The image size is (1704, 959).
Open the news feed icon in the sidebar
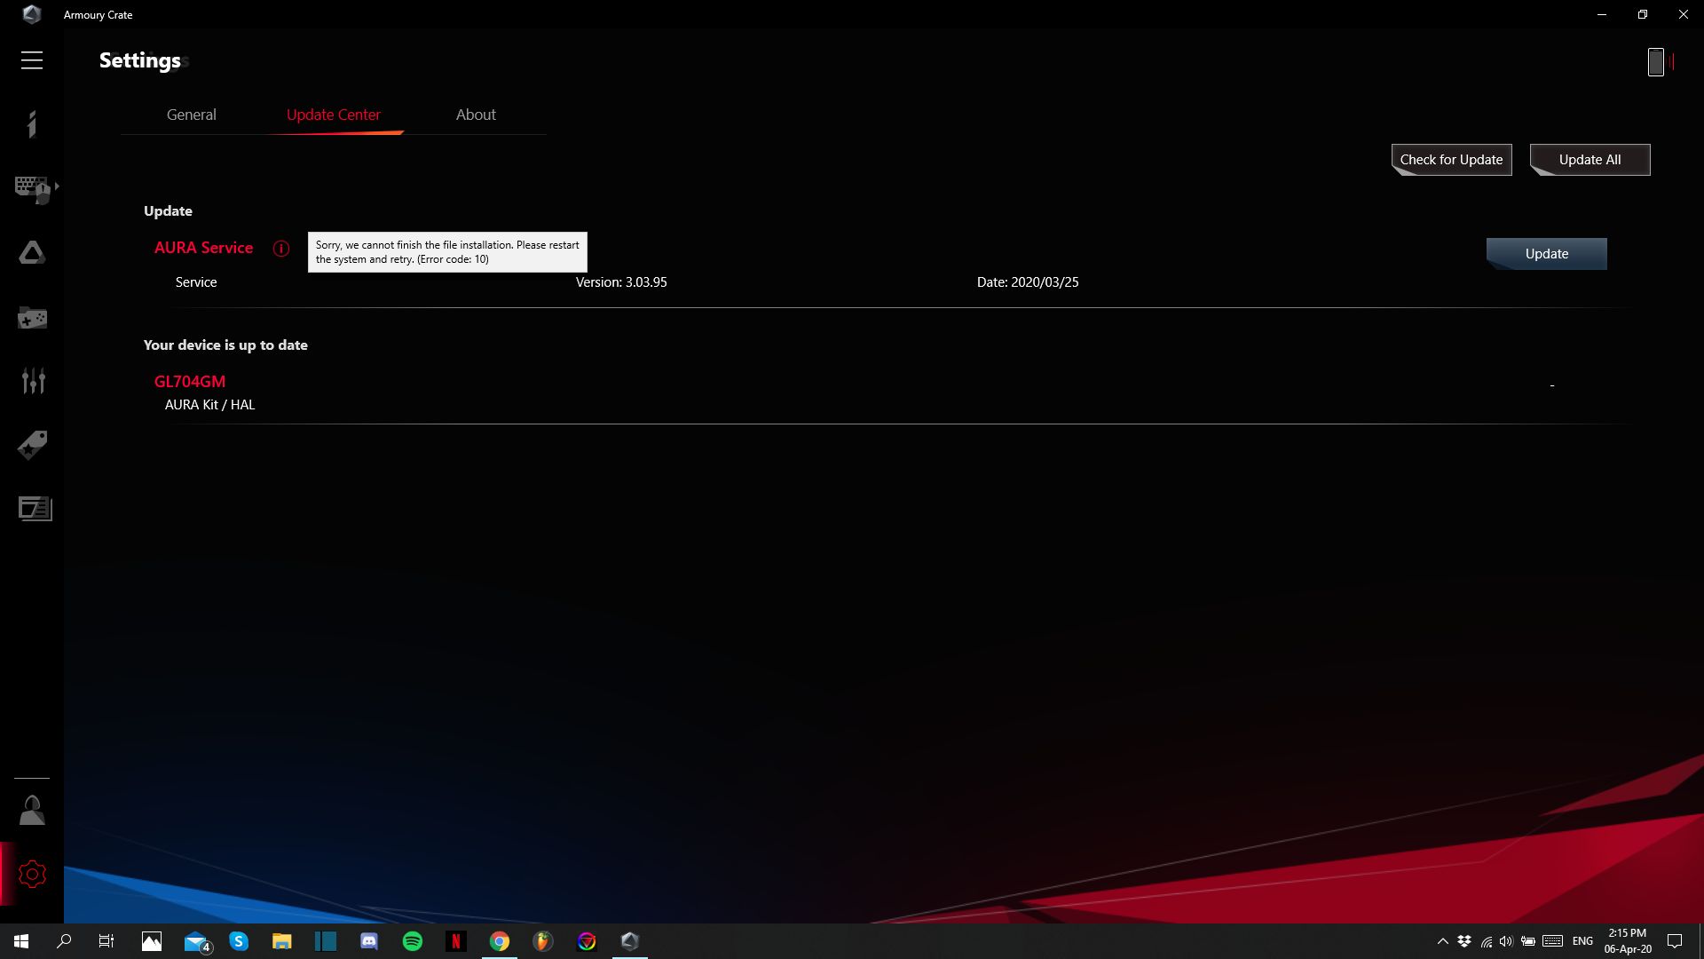click(33, 509)
